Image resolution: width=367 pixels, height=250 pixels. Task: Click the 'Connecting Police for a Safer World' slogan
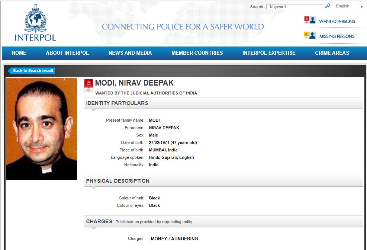pyautogui.click(x=183, y=27)
